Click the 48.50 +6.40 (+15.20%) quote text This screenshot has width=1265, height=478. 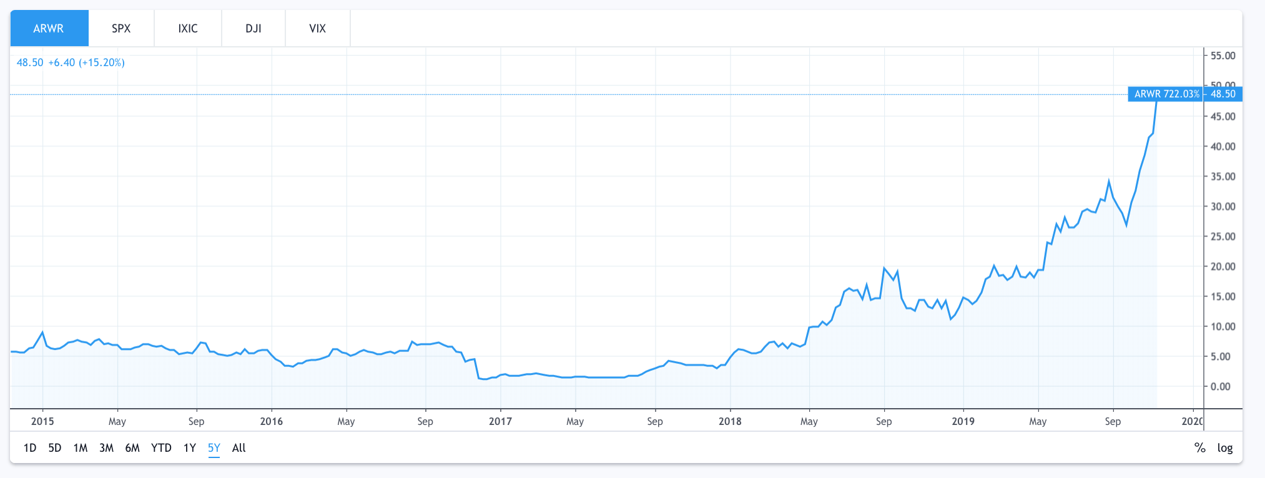tap(71, 62)
